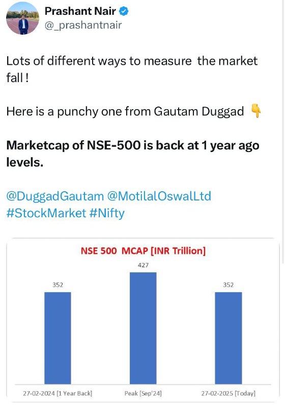Viewport: 286px width, 408px height.
Task: Open the @_prashantnair handle
Action: 83,25
